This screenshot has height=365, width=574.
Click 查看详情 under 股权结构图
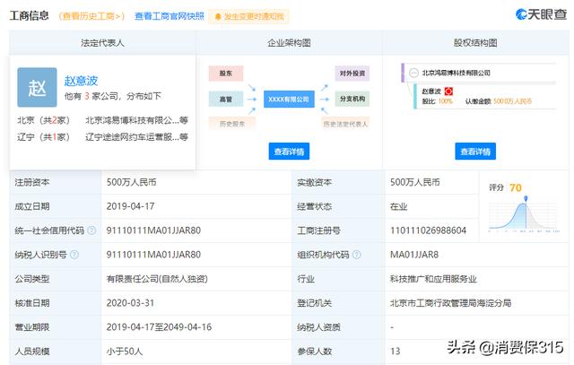pos(475,152)
